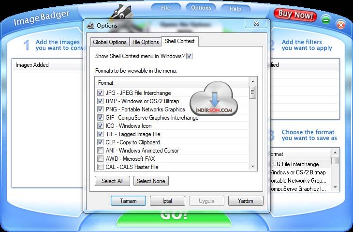
Task: Switch to File Options tab
Action: (x=146, y=42)
